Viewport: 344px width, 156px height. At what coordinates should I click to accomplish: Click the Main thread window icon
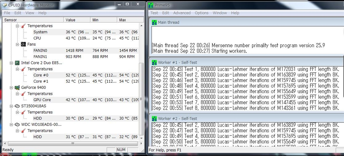154,23
